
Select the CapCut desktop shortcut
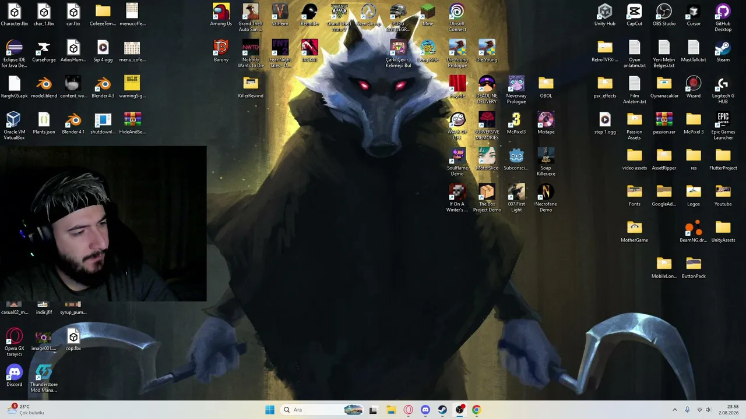634,15
